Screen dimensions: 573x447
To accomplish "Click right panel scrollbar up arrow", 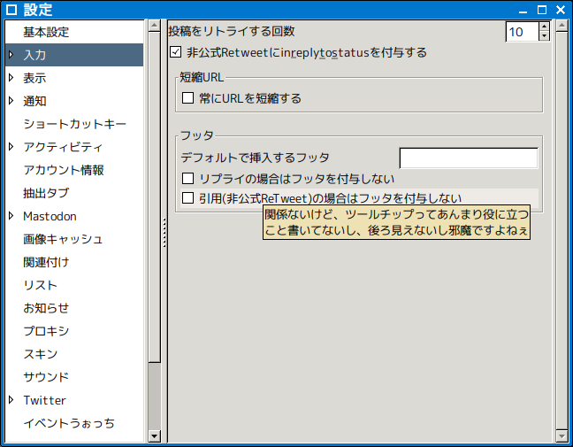I will tap(559, 27).
